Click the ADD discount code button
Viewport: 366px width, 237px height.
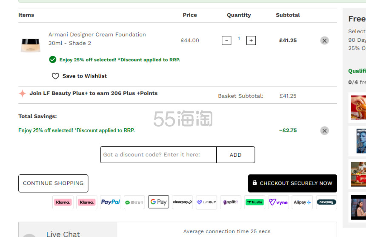pos(235,155)
